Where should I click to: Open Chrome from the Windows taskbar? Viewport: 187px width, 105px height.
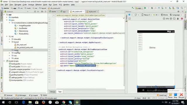pos(64,102)
